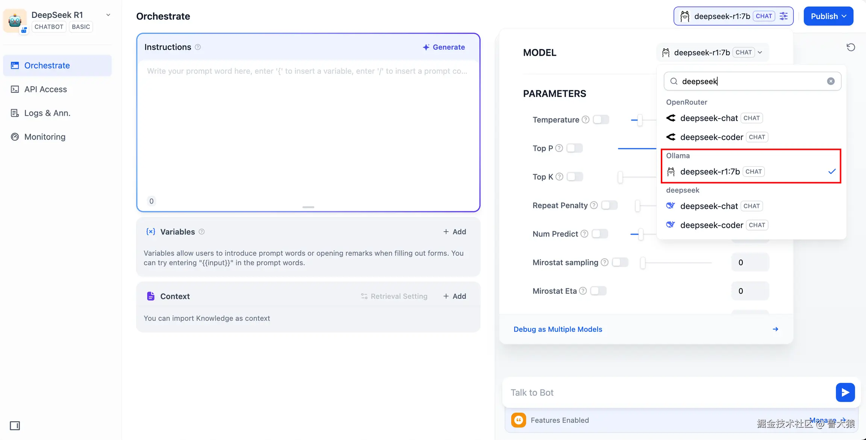Click the Instructions help question icon
The image size is (866, 440).
click(198, 47)
